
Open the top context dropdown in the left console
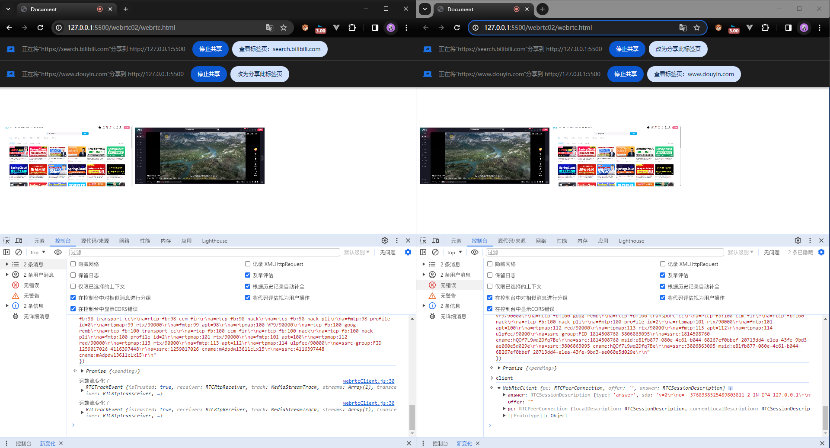[38, 252]
